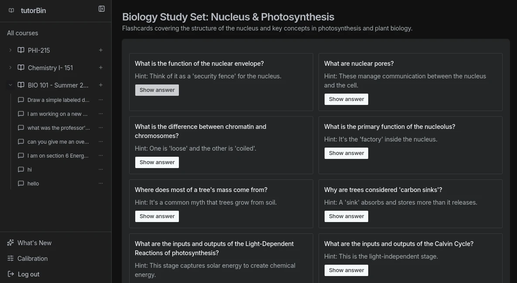517x283 pixels.
Task: Click the PHI-215 book icon
Action: point(21,50)
